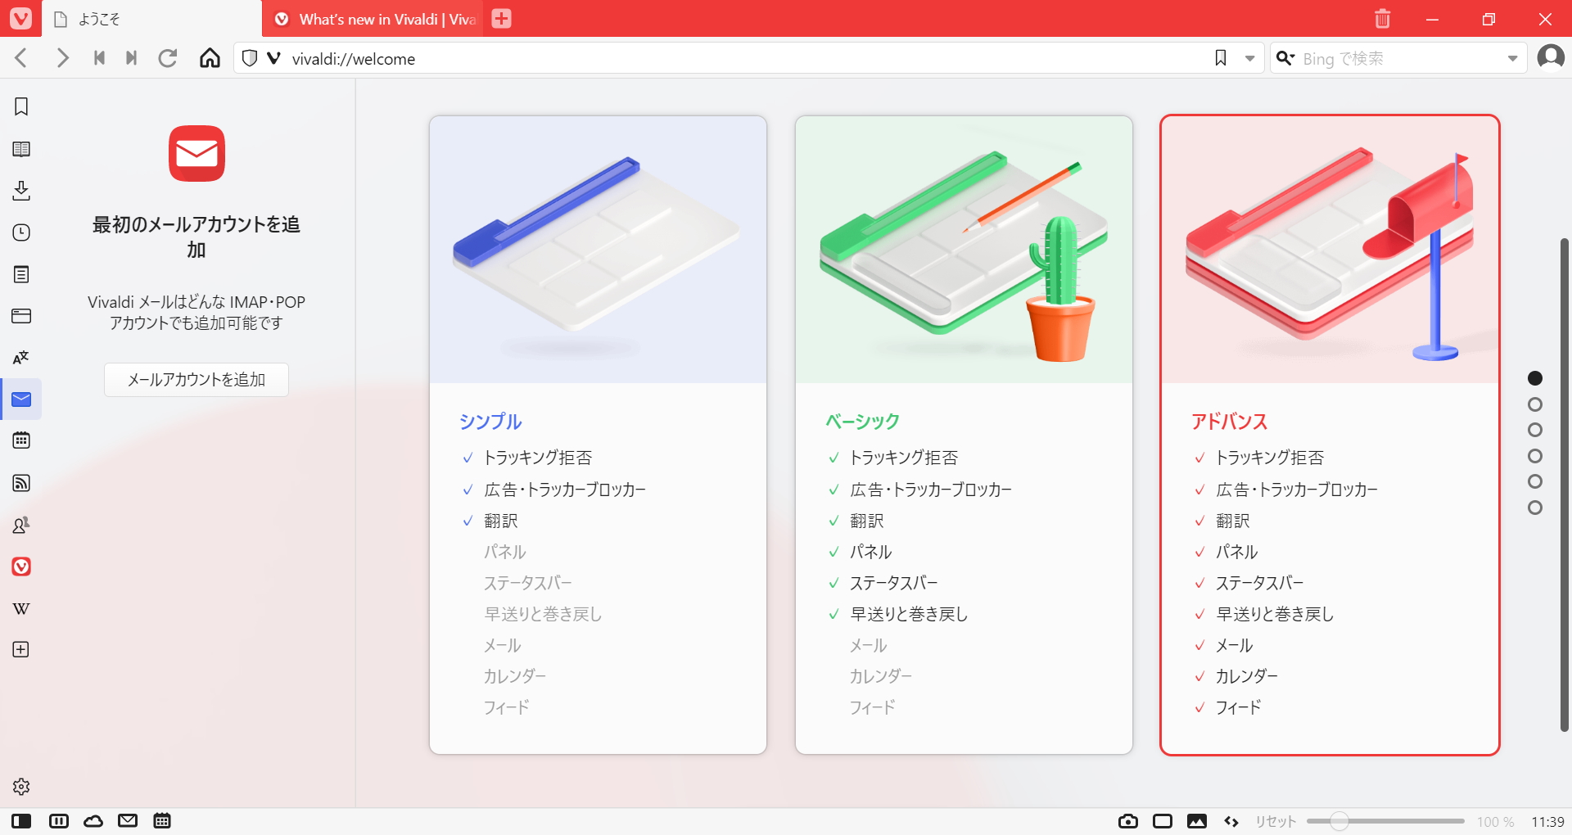Open the Reading List panel
The image size is (1572, 835).
21,149
